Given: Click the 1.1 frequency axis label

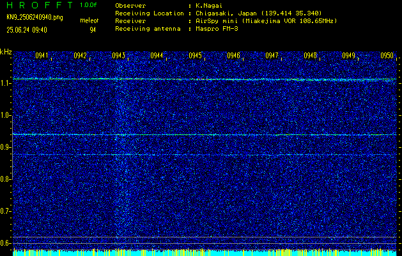Looking at the screenshot, I should (x=4, y=83).
